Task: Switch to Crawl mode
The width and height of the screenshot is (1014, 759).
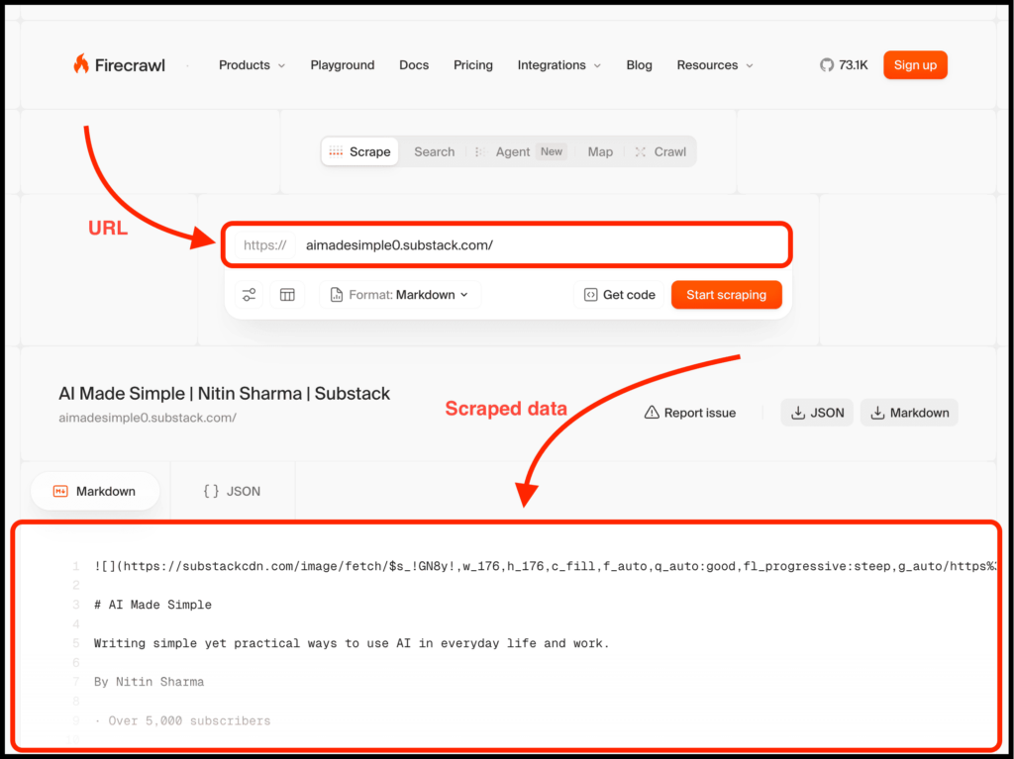Action: pos(660,151)
